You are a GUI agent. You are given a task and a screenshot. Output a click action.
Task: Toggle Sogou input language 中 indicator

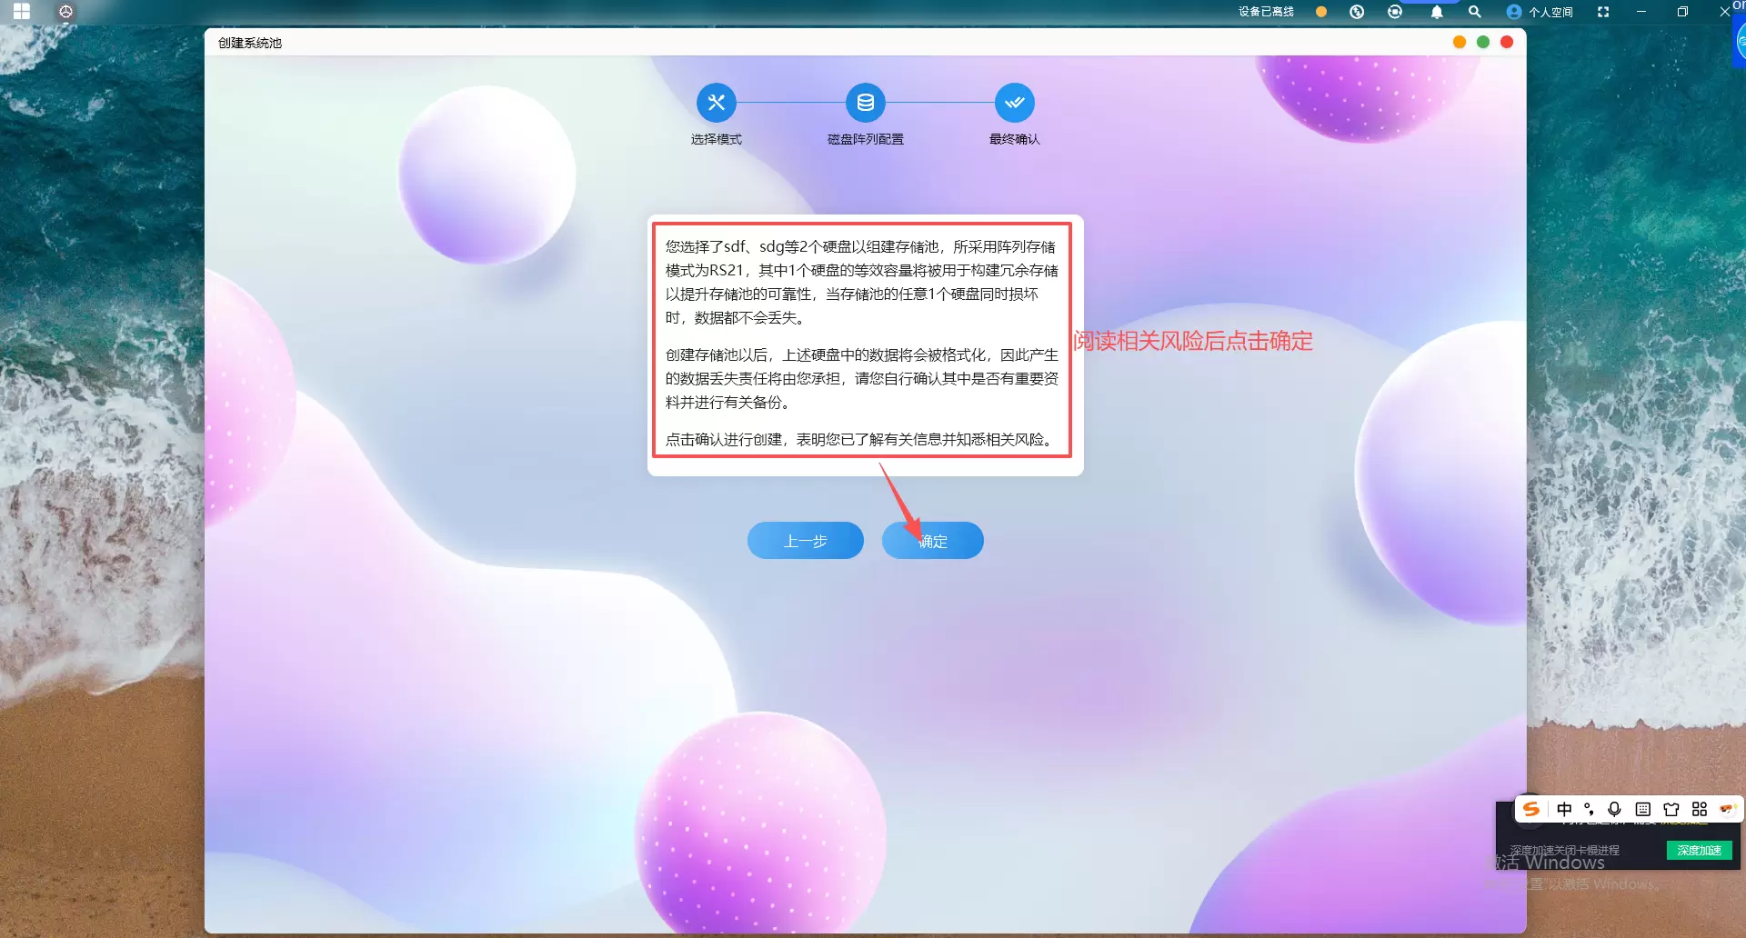coord(1563,809)
